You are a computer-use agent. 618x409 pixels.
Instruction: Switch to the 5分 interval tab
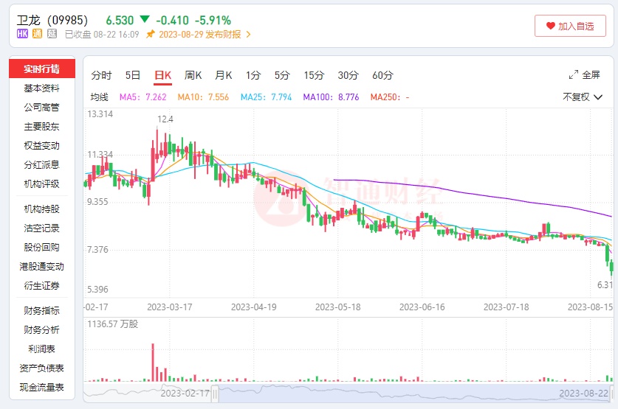pyautogui.click(x=282, y=75)
